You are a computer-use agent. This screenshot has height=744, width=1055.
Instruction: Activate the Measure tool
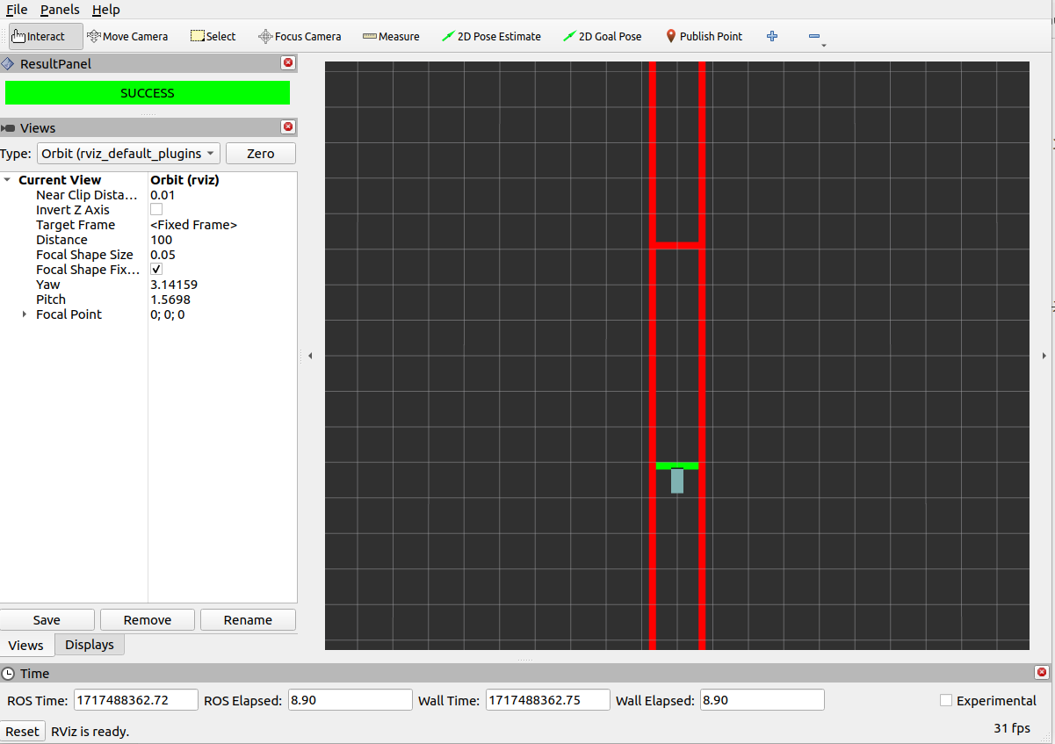(x=391, y=36)
